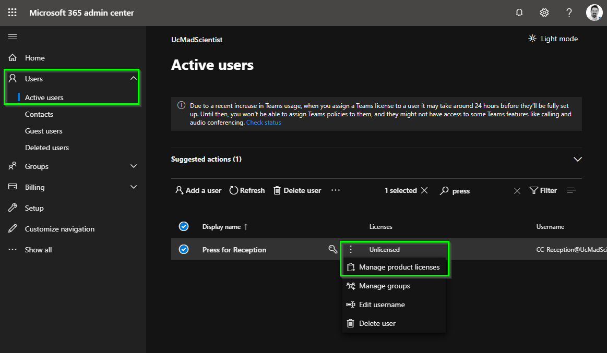This screenshot has height=353, width=607.
Task: Open help via the question mark icon
Action: click(x=569, y=12)
